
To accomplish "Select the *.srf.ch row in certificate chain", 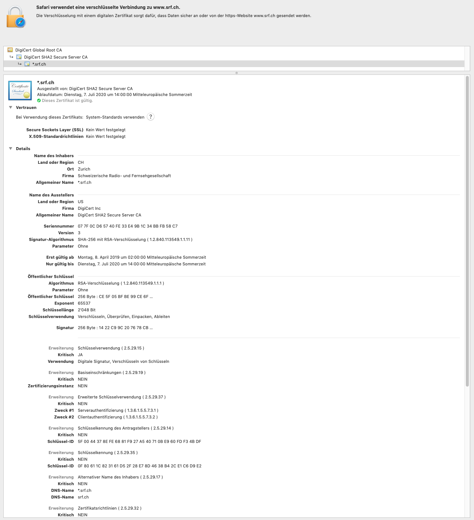I will (x=234, y=64).
